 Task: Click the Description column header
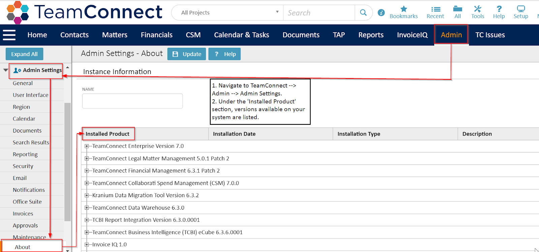(499, 134)
